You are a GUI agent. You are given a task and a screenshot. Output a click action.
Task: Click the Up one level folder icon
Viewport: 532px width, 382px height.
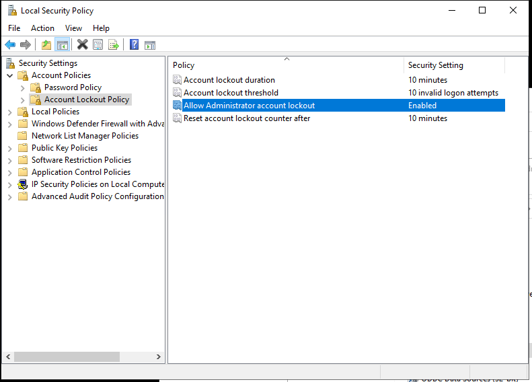pyautogui.click(x=46, y=45)
